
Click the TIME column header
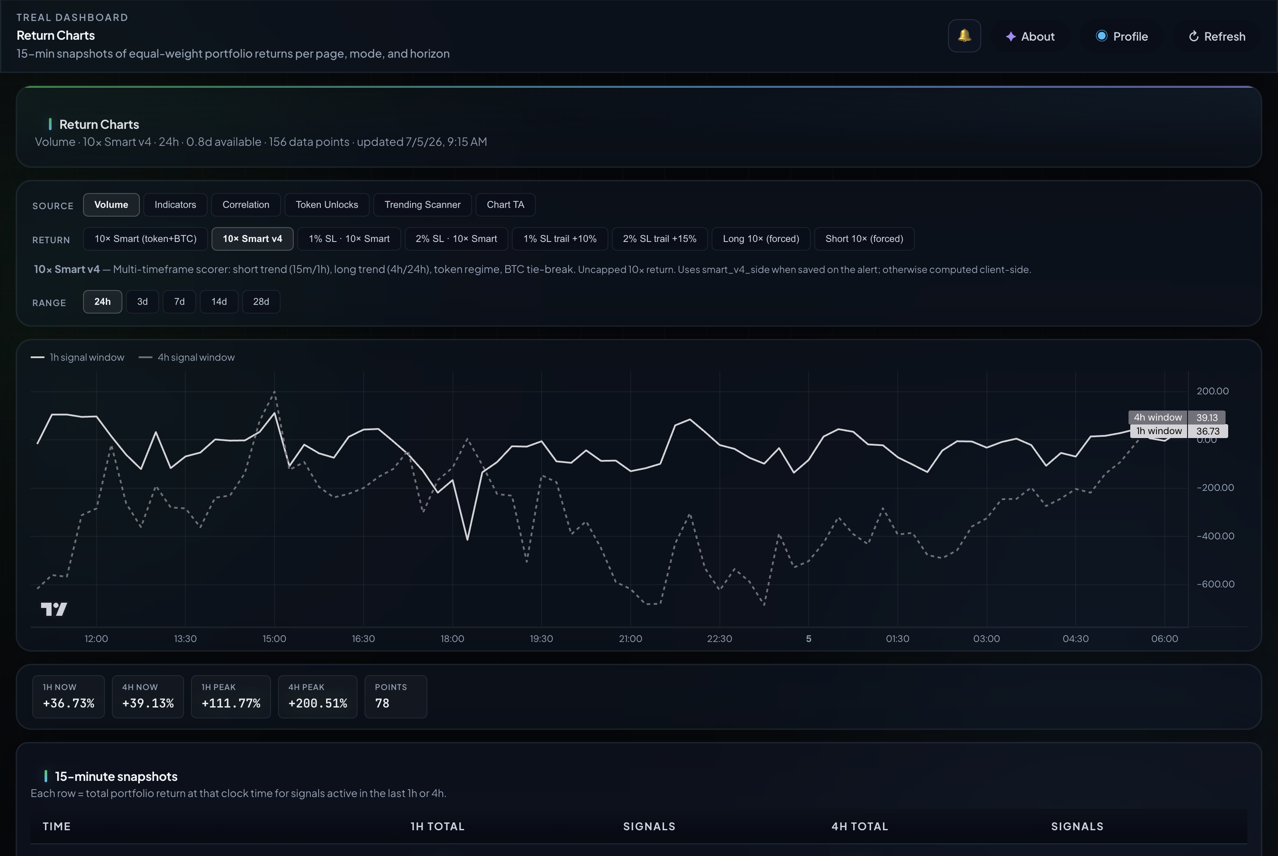click(x=57, y=826)
